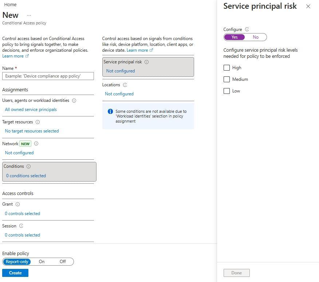Open All owned service principals link

tap(31, 110)
